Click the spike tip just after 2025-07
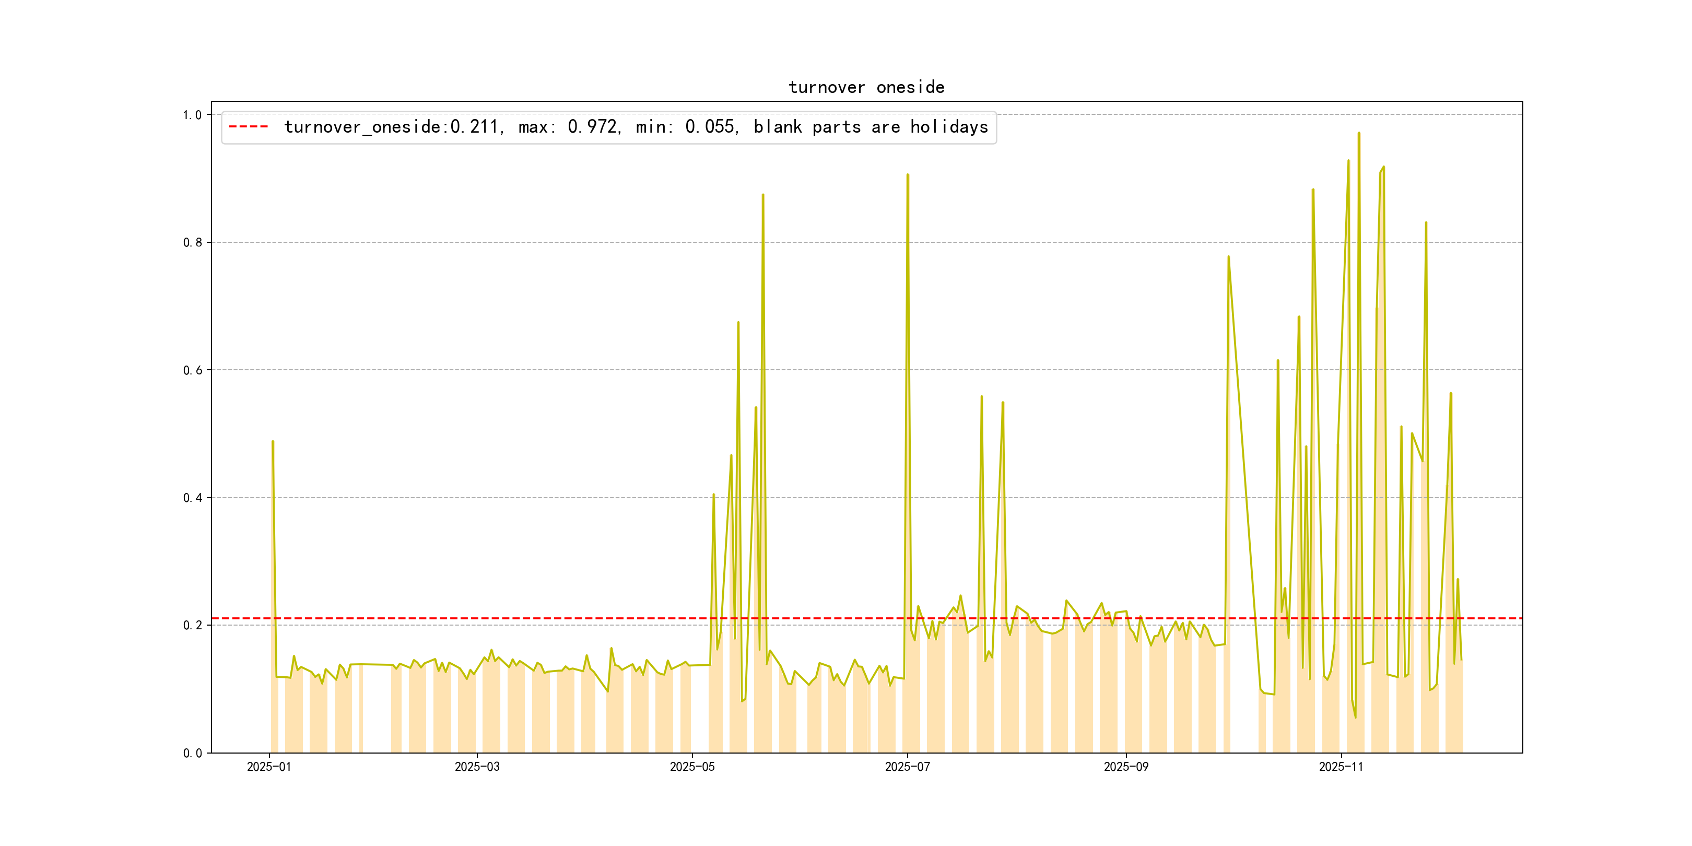Viewport: 1692px width, 846px height. click(x=907, y=175)
